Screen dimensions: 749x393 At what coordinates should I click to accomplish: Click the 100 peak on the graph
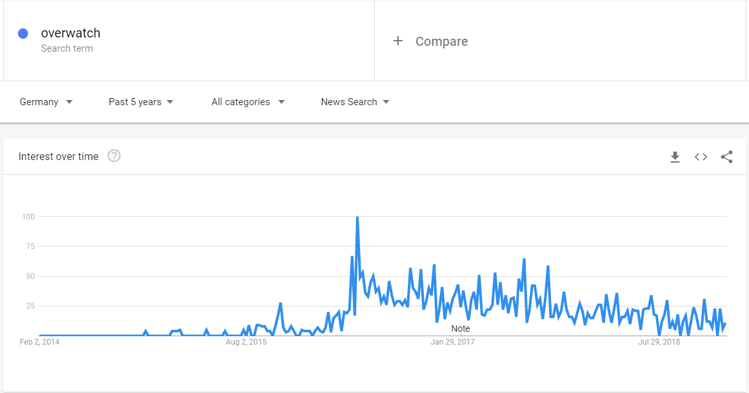pyautogui.click(x=357, y=217)
